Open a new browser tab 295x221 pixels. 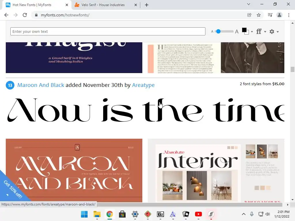[x=147, y=5]
